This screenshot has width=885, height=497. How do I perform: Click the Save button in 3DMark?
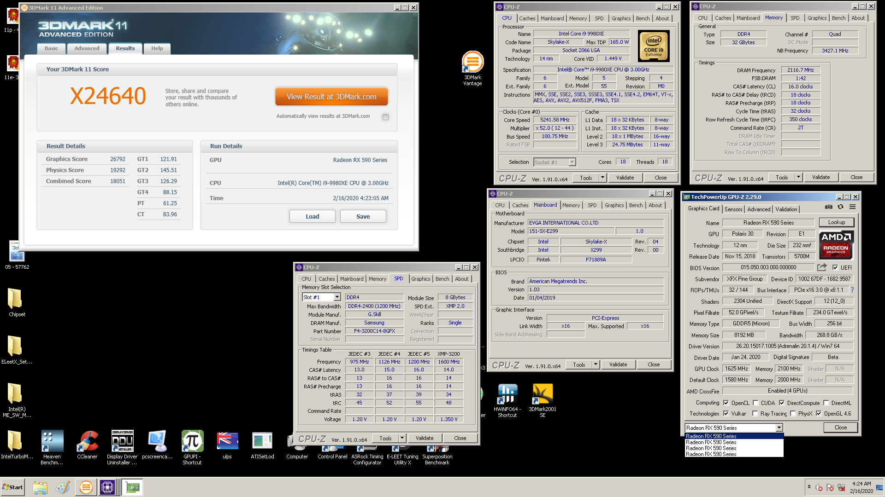click(363, 216)
